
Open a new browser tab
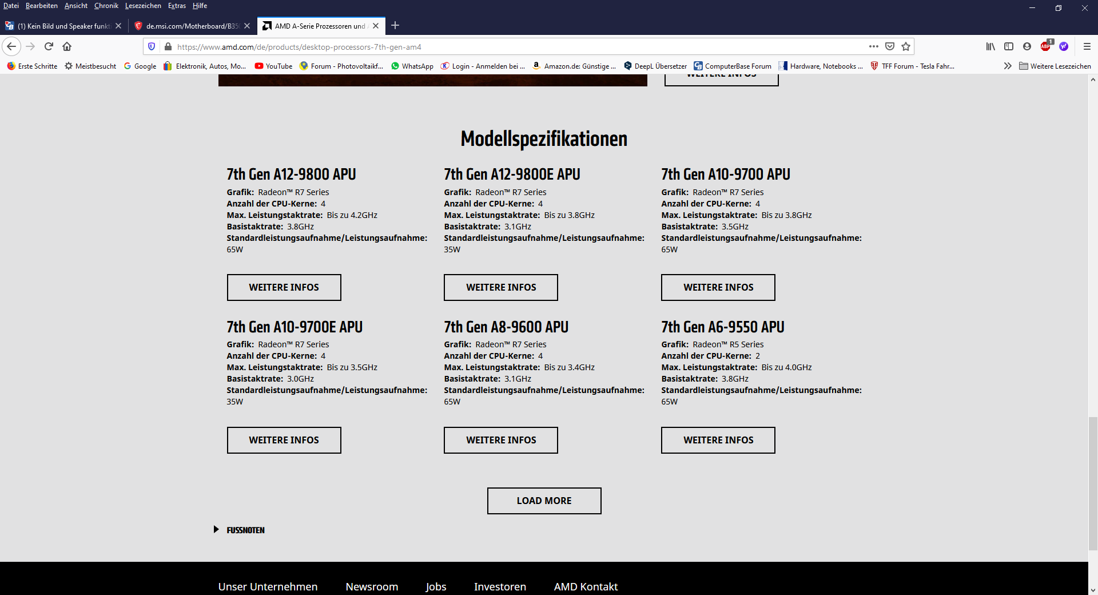point(395,25)
